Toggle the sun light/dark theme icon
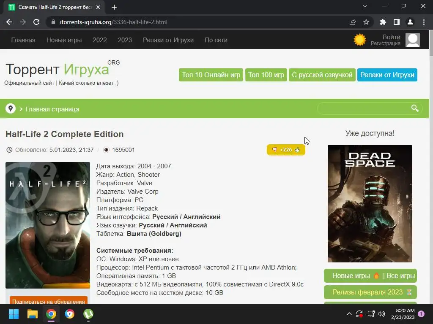Image resolution: width=433 pixels, height=324 pixels. click(x=360, y=40)
